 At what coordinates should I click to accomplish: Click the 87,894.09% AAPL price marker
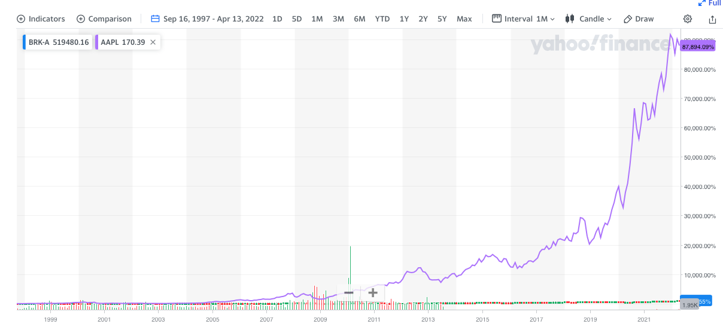coord(697,47)
